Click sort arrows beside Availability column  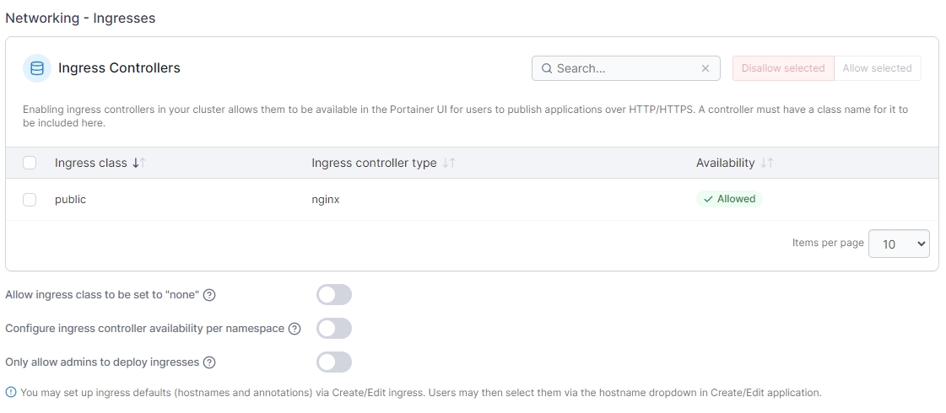(x=766, y=163)
